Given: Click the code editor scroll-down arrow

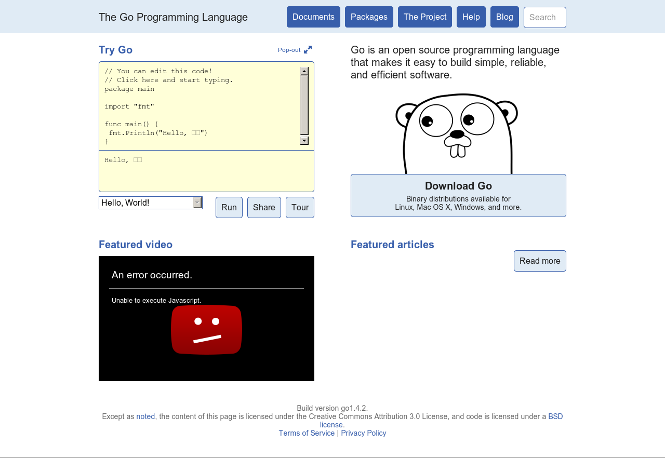Looking at the screenshot, I should coord(304,141).
